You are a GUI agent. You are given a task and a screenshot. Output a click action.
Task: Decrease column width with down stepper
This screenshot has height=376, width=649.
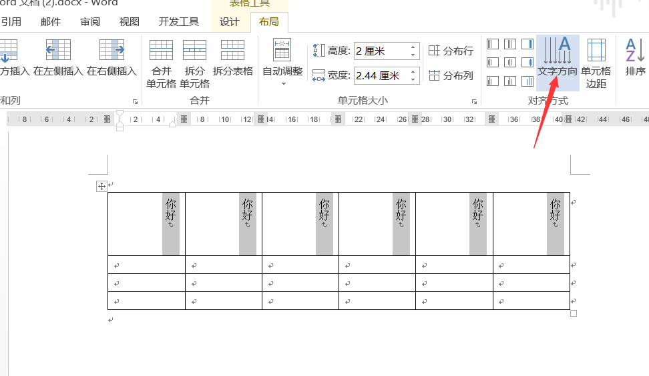click(x=413, y=80)
